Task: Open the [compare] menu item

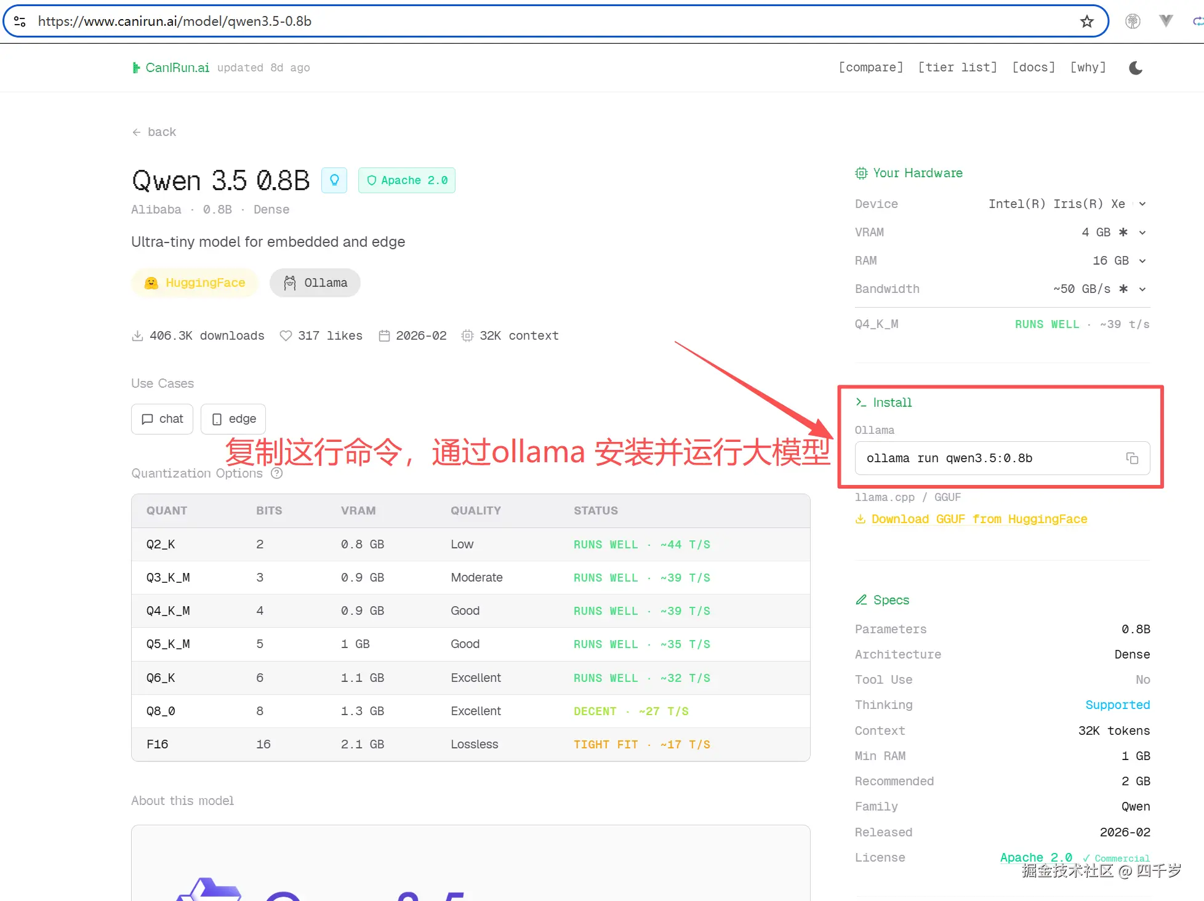Action: pyautogui.click(x=870, y=67)
